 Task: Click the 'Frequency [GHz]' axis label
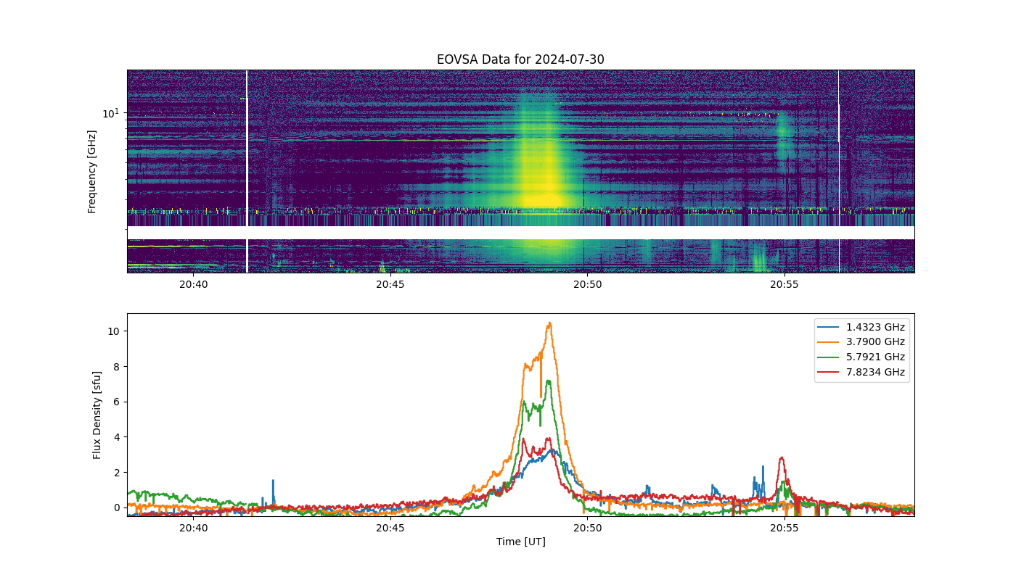[92, 172]
